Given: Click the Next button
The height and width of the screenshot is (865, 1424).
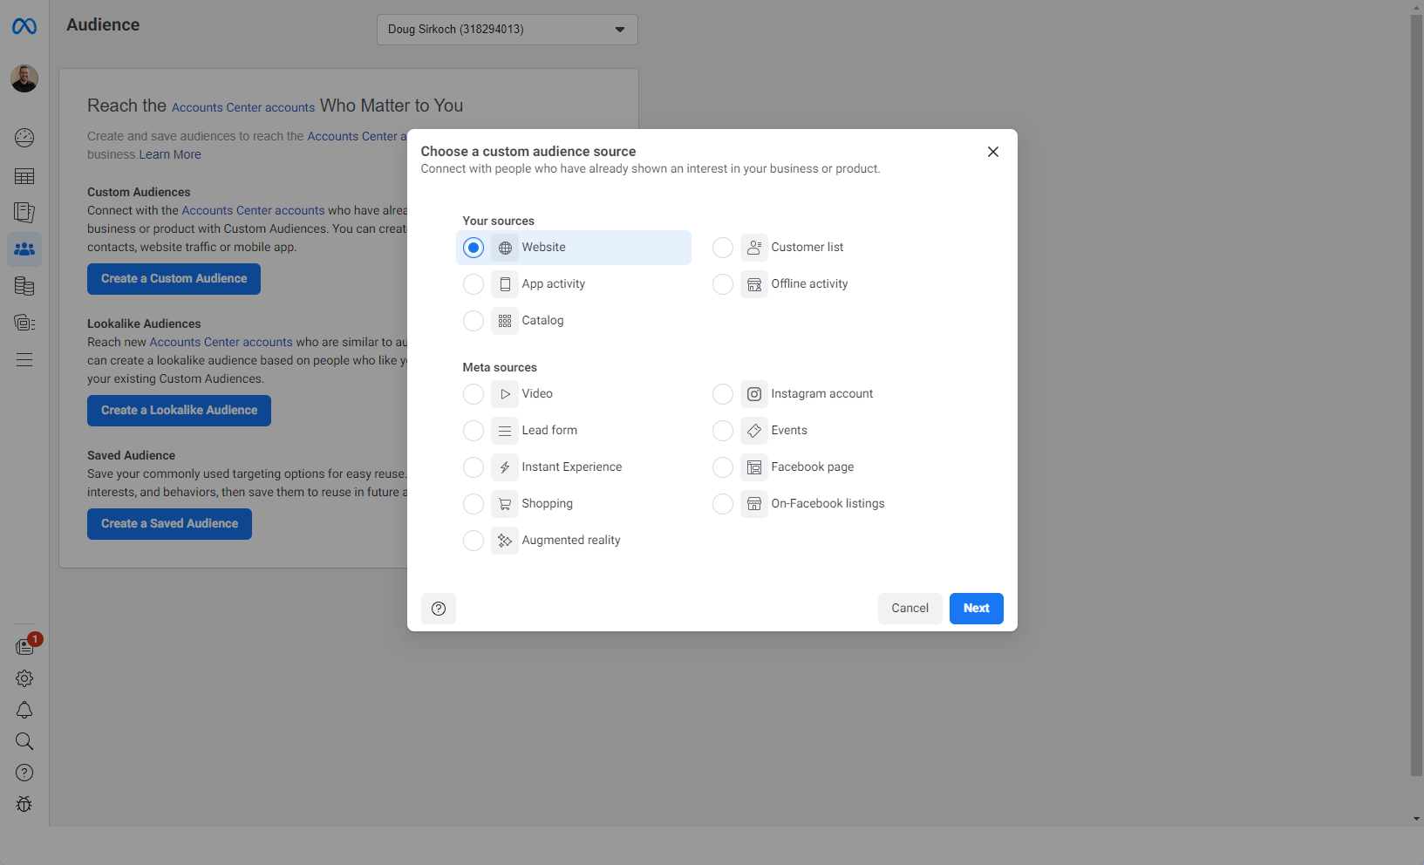Looking at the screenshot, I should [976, 608].
